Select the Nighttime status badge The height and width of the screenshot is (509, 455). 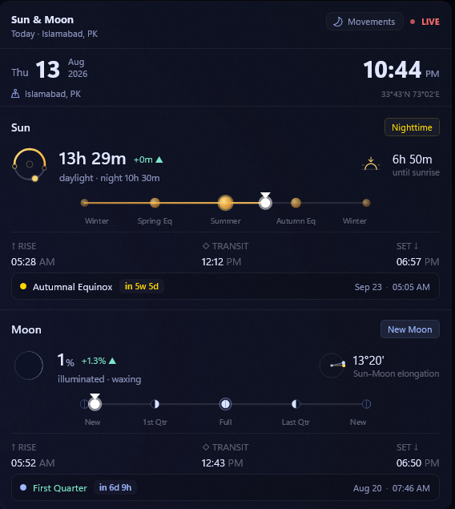[x=412, y=127]
